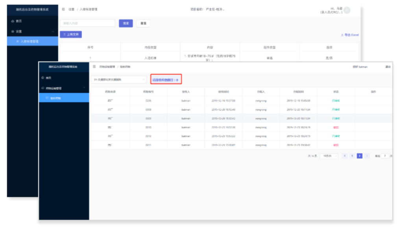This screenshot has width=403, height=231.
Task: Click the user avatar icon at top right
Action: [347, 10]
